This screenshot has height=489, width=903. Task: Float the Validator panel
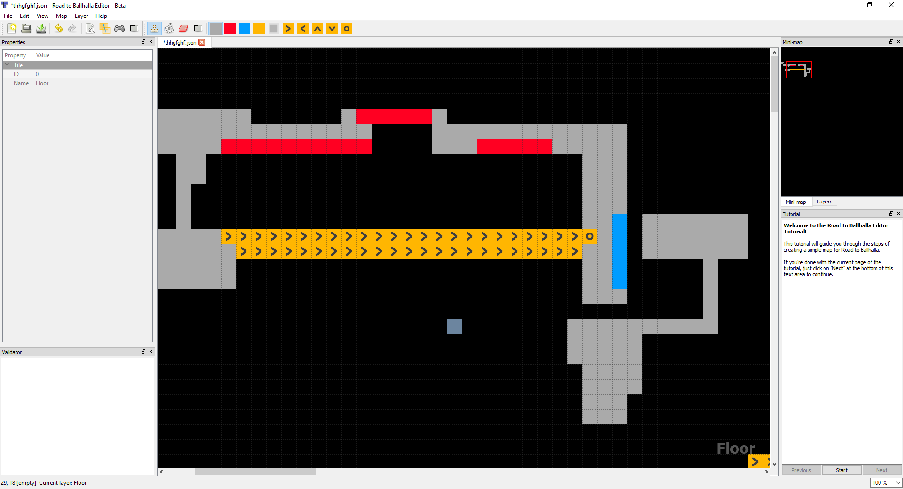click(143, 352)
